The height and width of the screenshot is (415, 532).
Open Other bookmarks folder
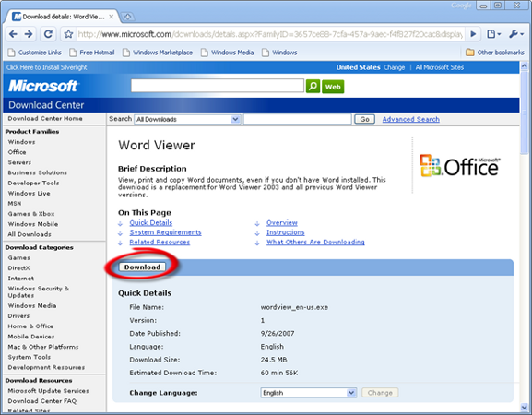point(495,53)
